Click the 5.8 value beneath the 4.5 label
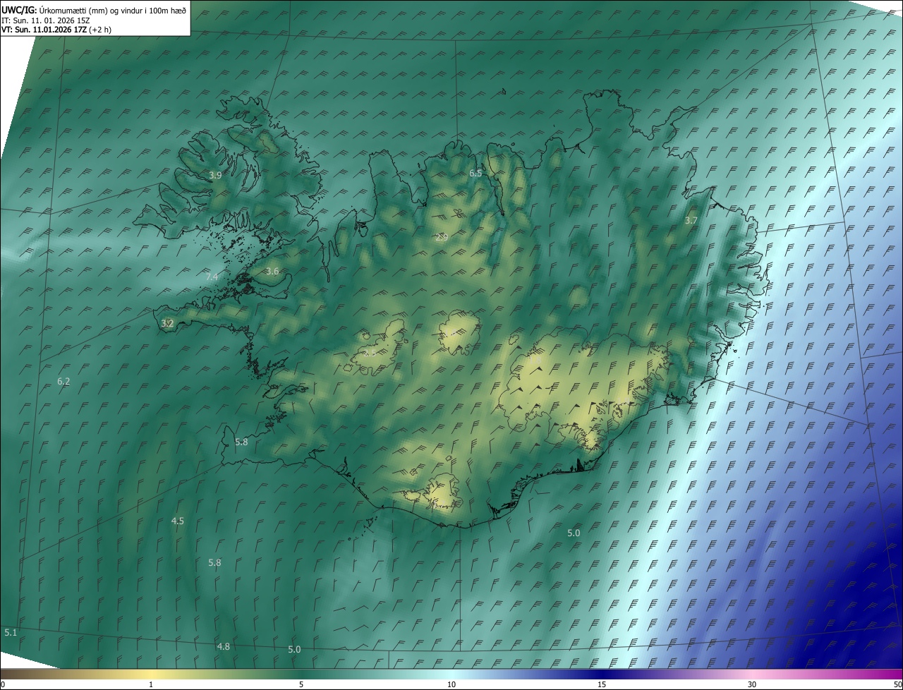Screen dimensions: 903x690 tap(215, 562)
